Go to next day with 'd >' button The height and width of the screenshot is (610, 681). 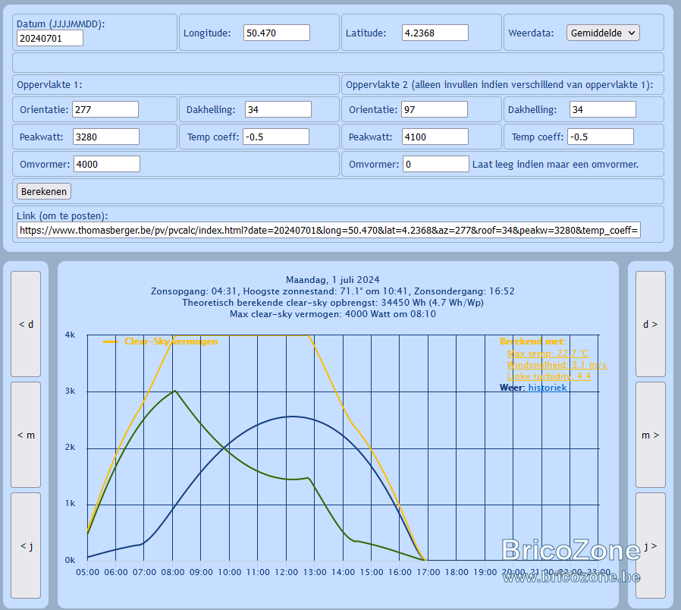tap(650, 324)
